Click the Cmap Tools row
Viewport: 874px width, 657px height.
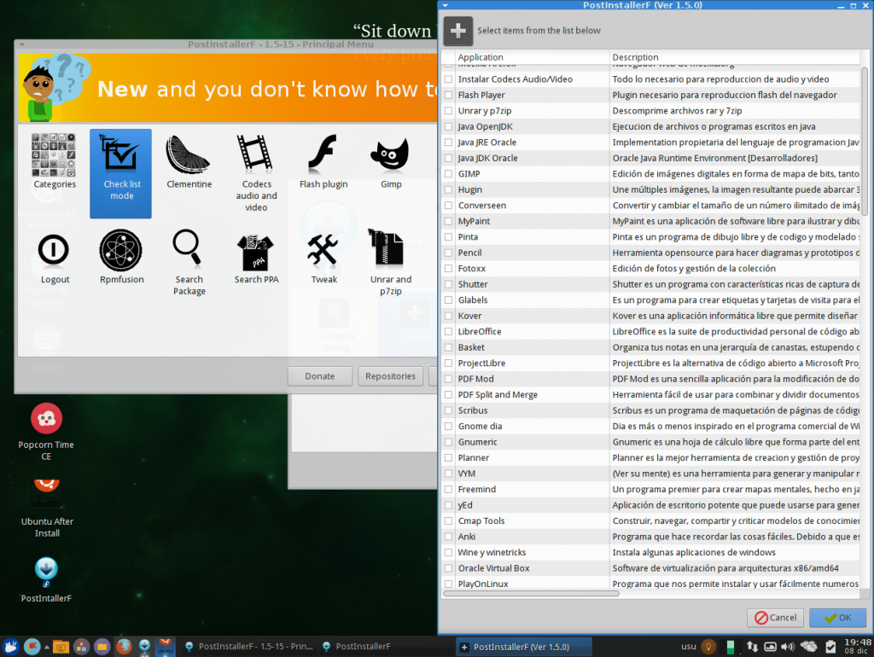[650, 521]
